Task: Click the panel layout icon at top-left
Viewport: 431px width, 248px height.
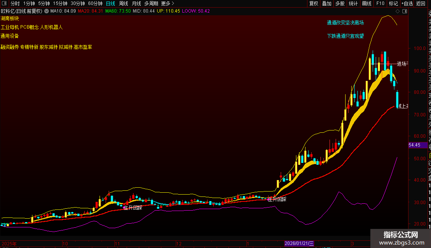Action: [4, 3]
